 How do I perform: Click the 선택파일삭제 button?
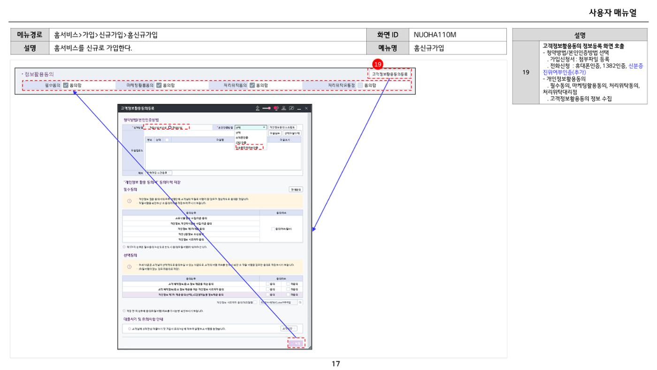(x=292, y=133)
